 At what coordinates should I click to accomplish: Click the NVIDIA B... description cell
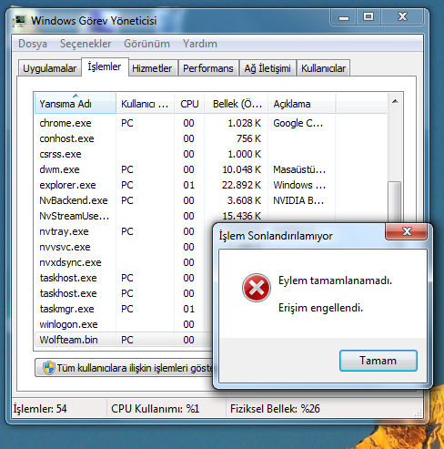[298, 200]
